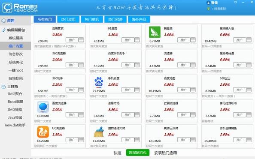Click the Rom助手 logo icon
The width and height of the screenshot is (255, 159).
(x=7, y=8)
